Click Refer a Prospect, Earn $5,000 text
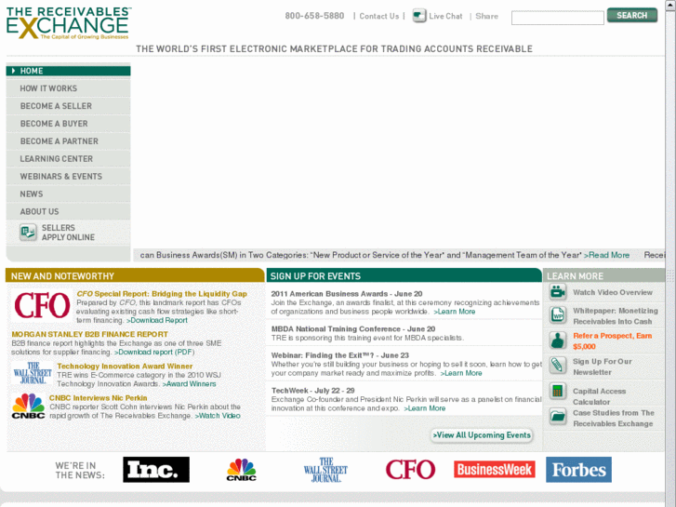The height and width of the screenshot is (507, 676). pos(612,340)
